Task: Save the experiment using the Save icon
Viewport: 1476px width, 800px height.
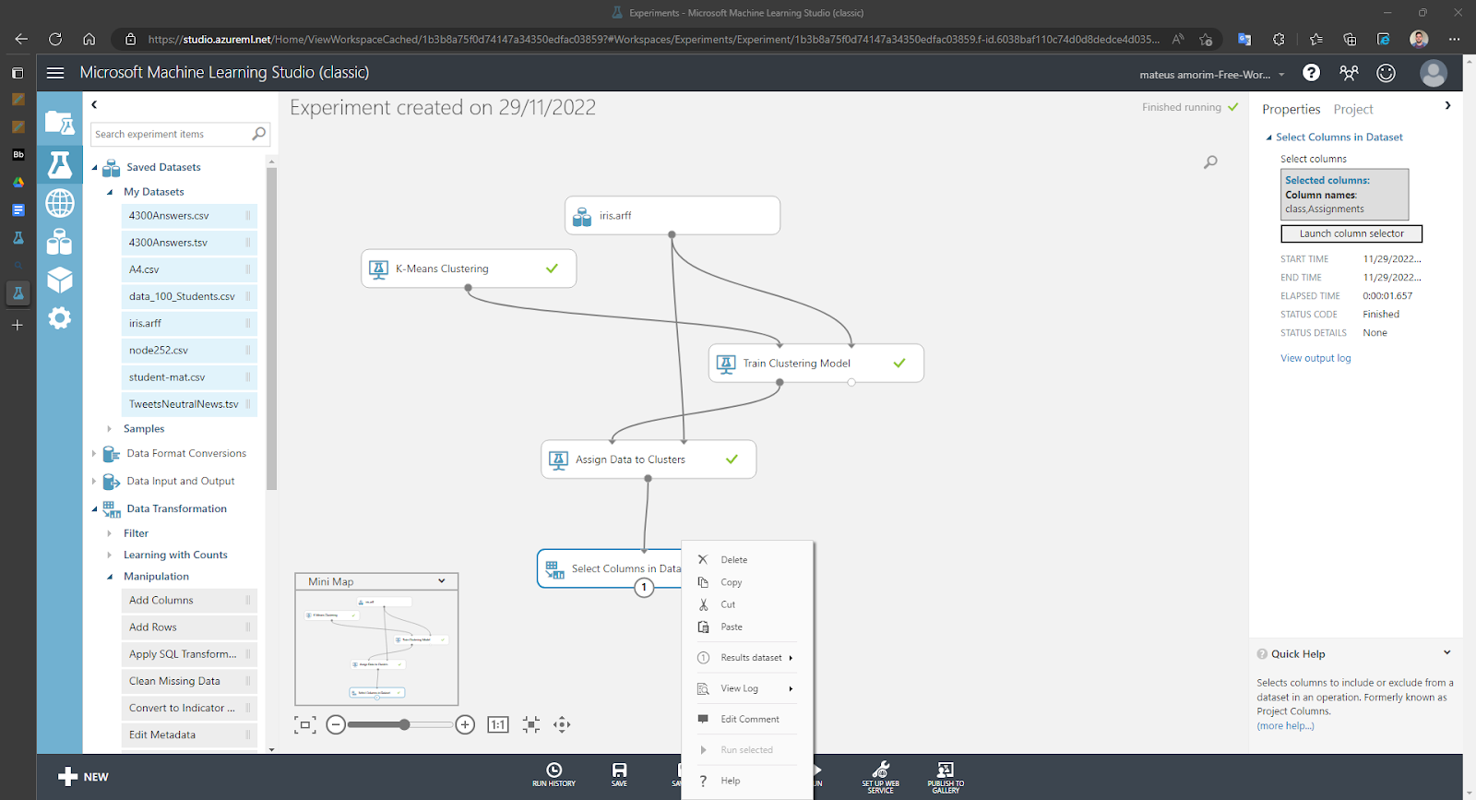Action: 619,775
